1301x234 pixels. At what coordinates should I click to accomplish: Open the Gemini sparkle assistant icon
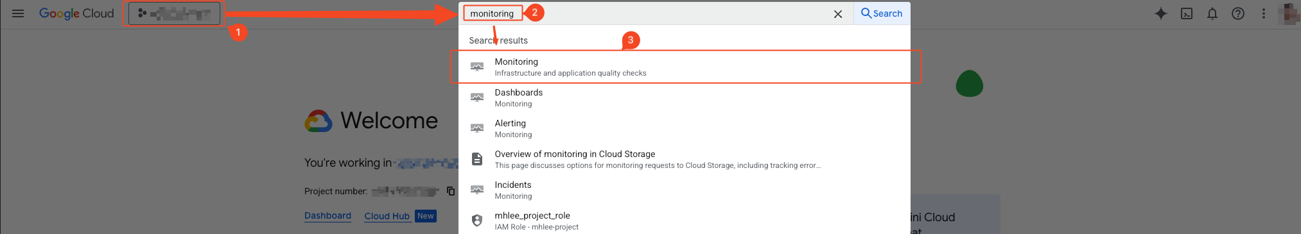pyautogui.click(x=1160, y=13)
